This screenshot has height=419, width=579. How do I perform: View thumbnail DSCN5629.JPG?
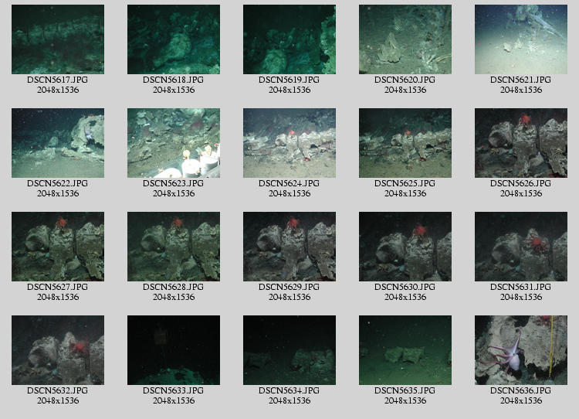(x=289, y=247)
